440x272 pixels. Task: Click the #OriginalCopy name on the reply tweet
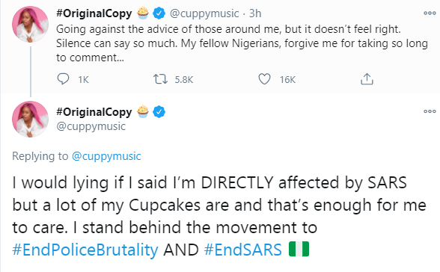coord(94,112)
